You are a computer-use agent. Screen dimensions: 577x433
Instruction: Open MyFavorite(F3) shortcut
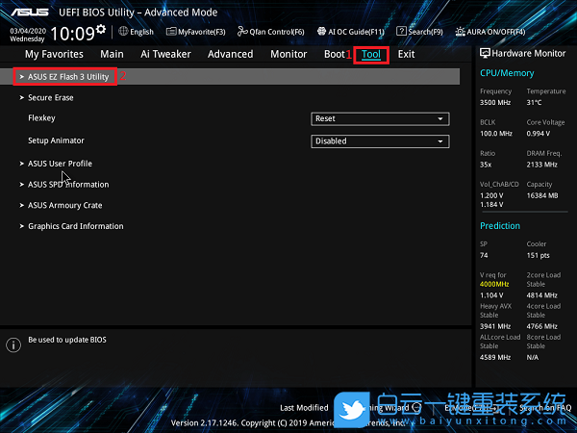[x=196, y=32]
